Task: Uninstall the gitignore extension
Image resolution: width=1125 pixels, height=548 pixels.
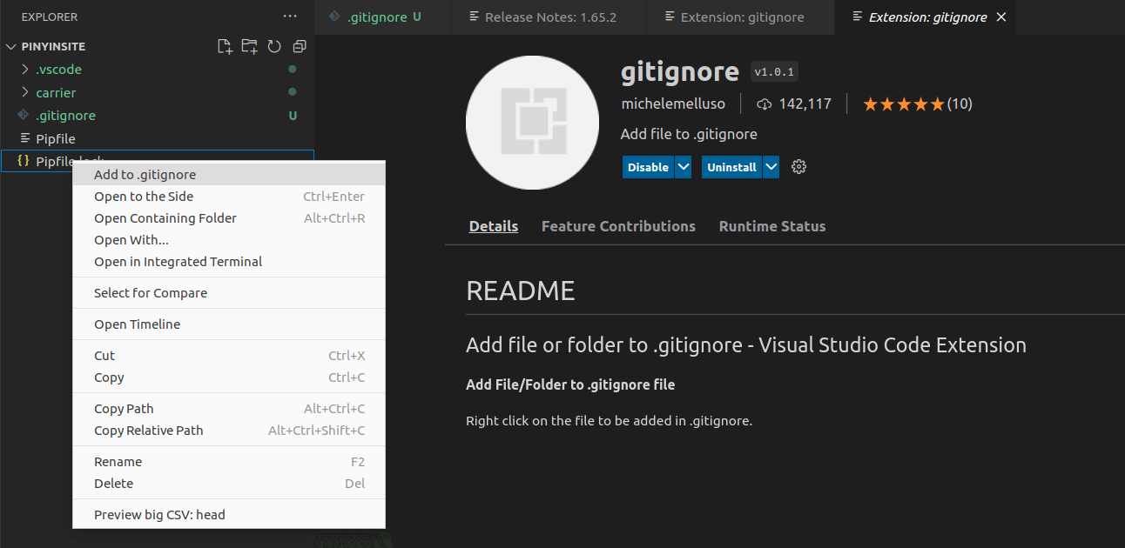Action: coord(732,167)
